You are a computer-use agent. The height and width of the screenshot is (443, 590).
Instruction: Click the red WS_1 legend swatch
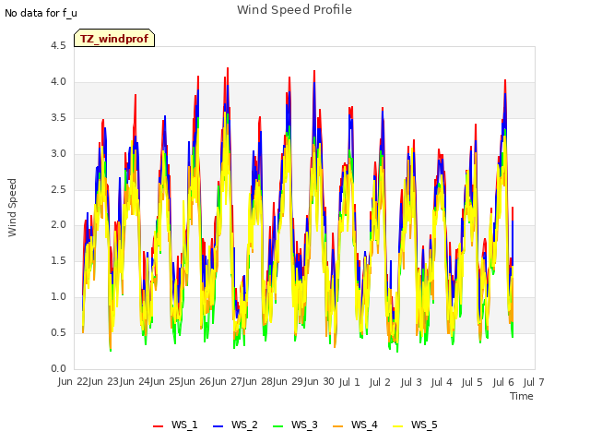[158, 425]
